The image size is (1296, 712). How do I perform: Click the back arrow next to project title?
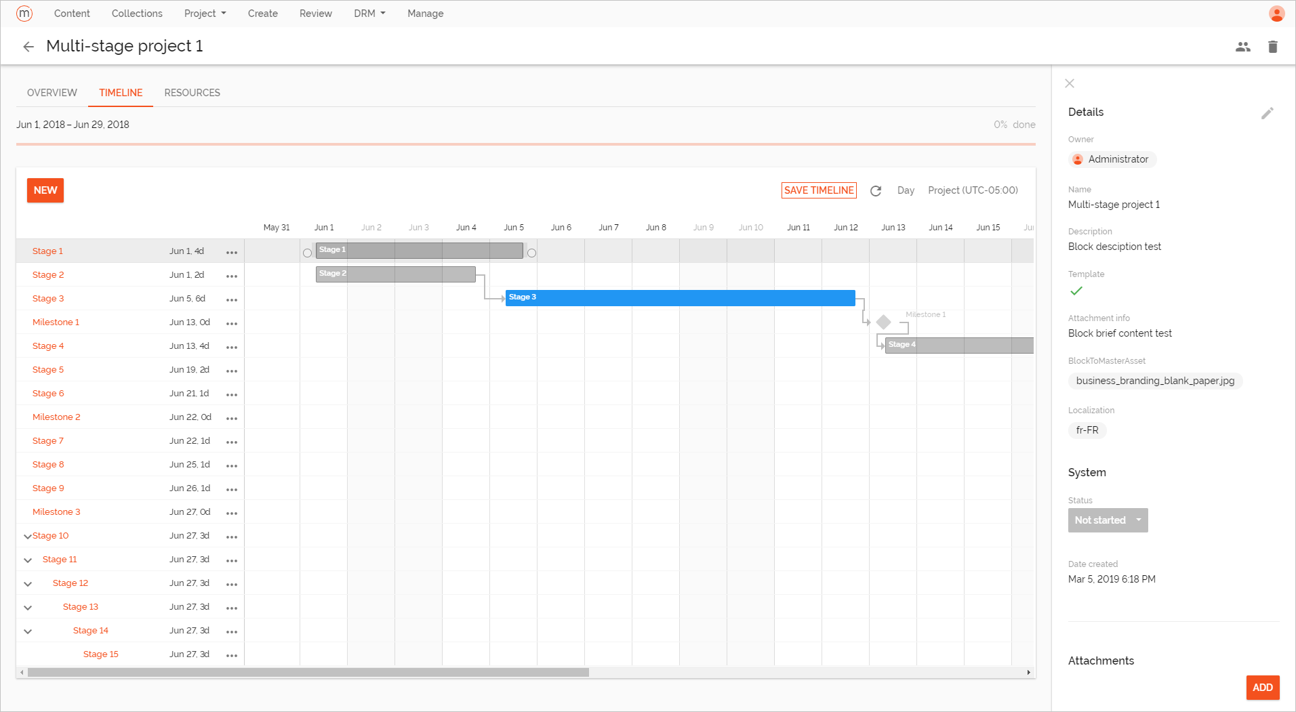(28, 46)
